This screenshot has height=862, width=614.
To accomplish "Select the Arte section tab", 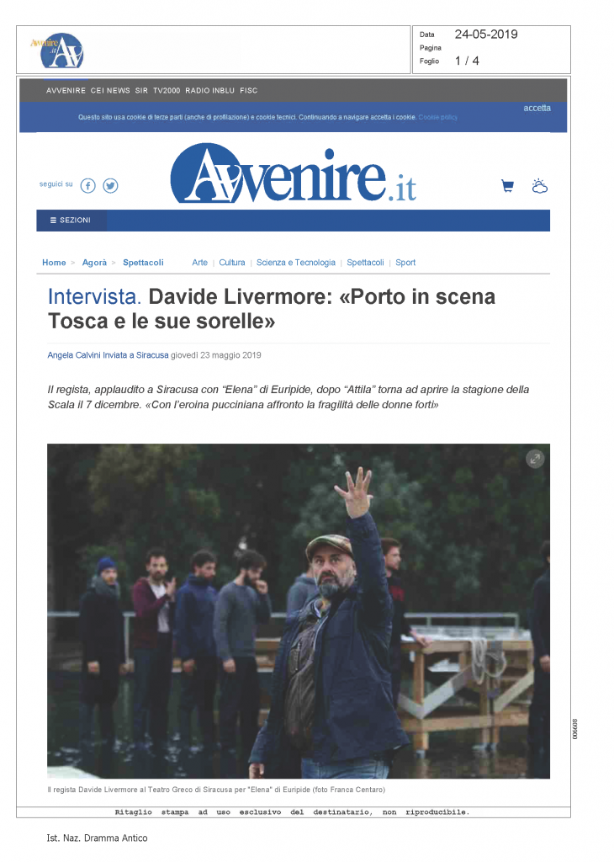I will [200, 263].
